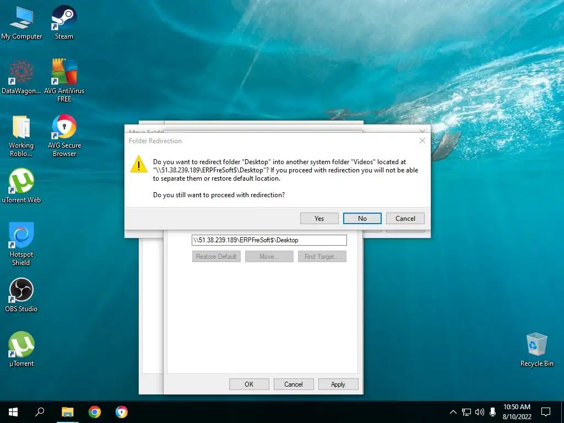Close the Folder Redirection dialog
Viewport: 564px width, 423px height.
[x=422, y=140]
